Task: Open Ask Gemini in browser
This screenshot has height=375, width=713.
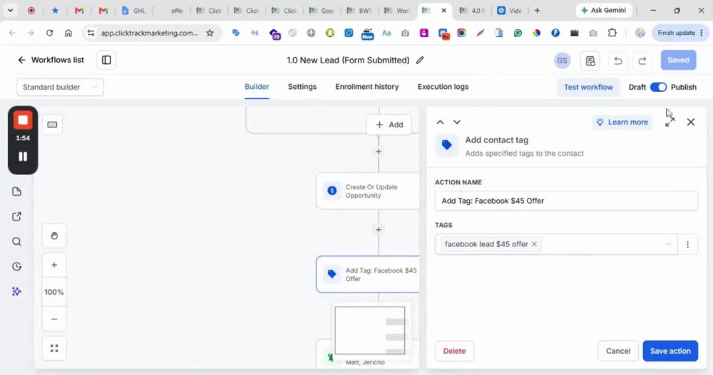Action: 604,11
